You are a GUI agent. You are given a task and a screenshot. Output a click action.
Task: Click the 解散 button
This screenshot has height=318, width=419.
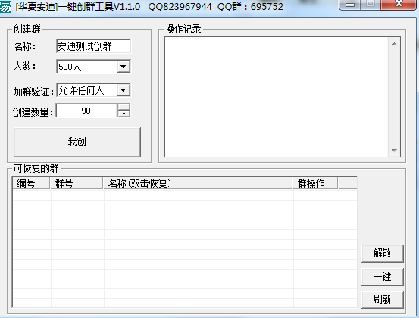382,253
